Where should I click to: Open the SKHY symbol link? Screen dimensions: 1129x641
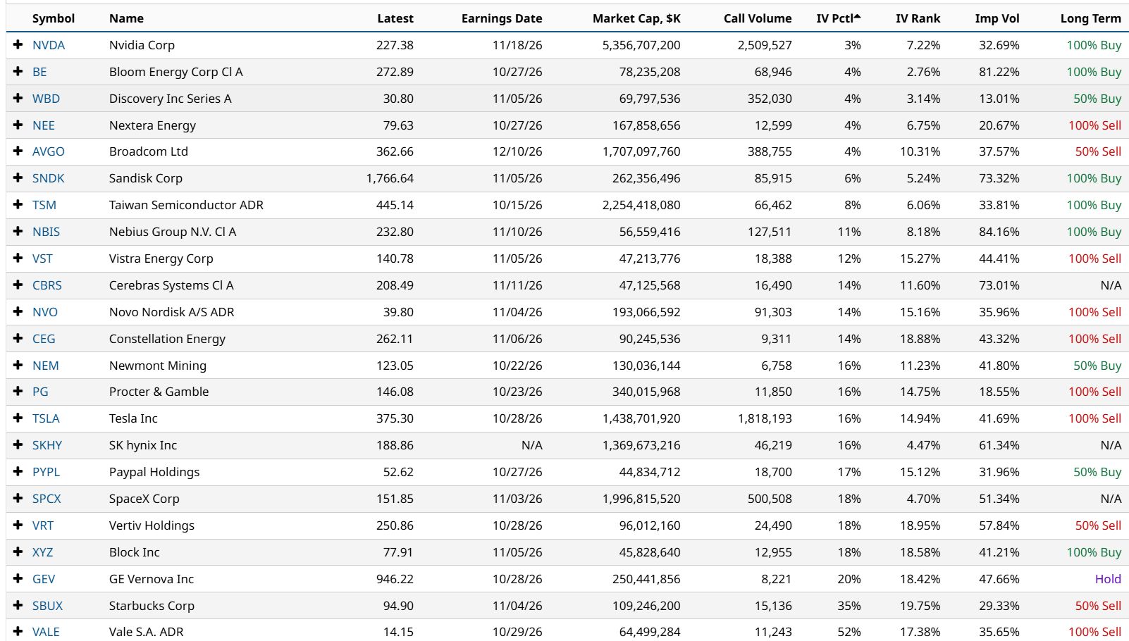point(47,445)
